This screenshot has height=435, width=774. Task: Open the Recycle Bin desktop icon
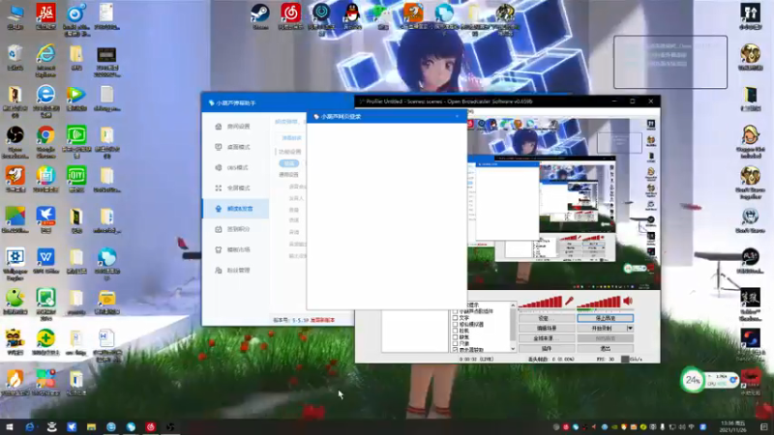coord(15,58)
